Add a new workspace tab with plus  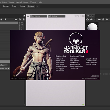(x=38, y=6)
